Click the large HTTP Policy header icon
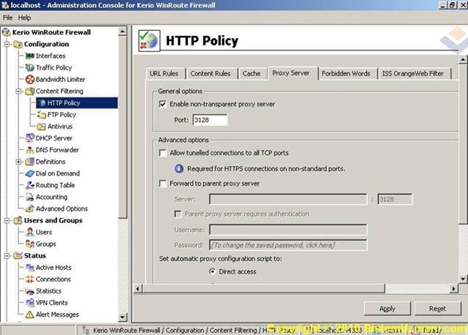Screen dimensions: 468x335 (149, 41)
